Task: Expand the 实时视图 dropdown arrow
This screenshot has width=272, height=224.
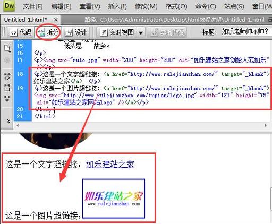Action: point(141,32)
